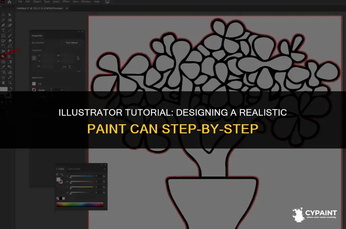Screen dimensions: 346x229
Task: Click the Stroke swatch in Properties
Action: (34, 90)
